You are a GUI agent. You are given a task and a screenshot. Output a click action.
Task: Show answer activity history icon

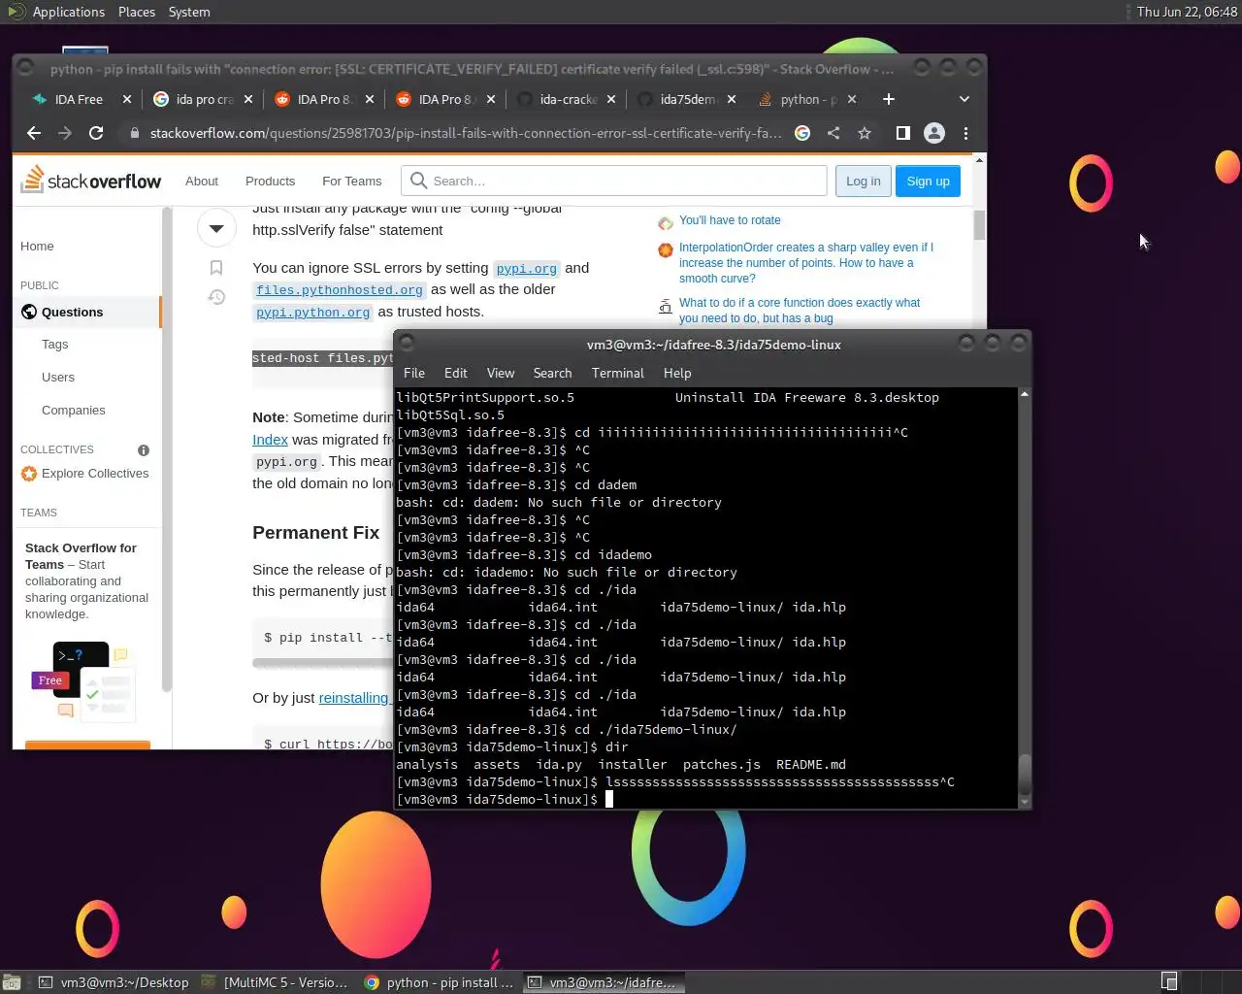click(216, 297)
